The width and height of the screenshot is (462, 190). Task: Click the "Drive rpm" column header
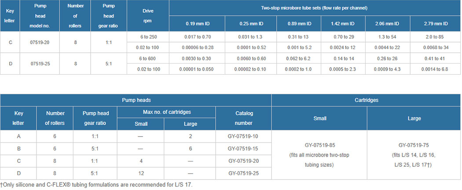[x=148, y=16]
